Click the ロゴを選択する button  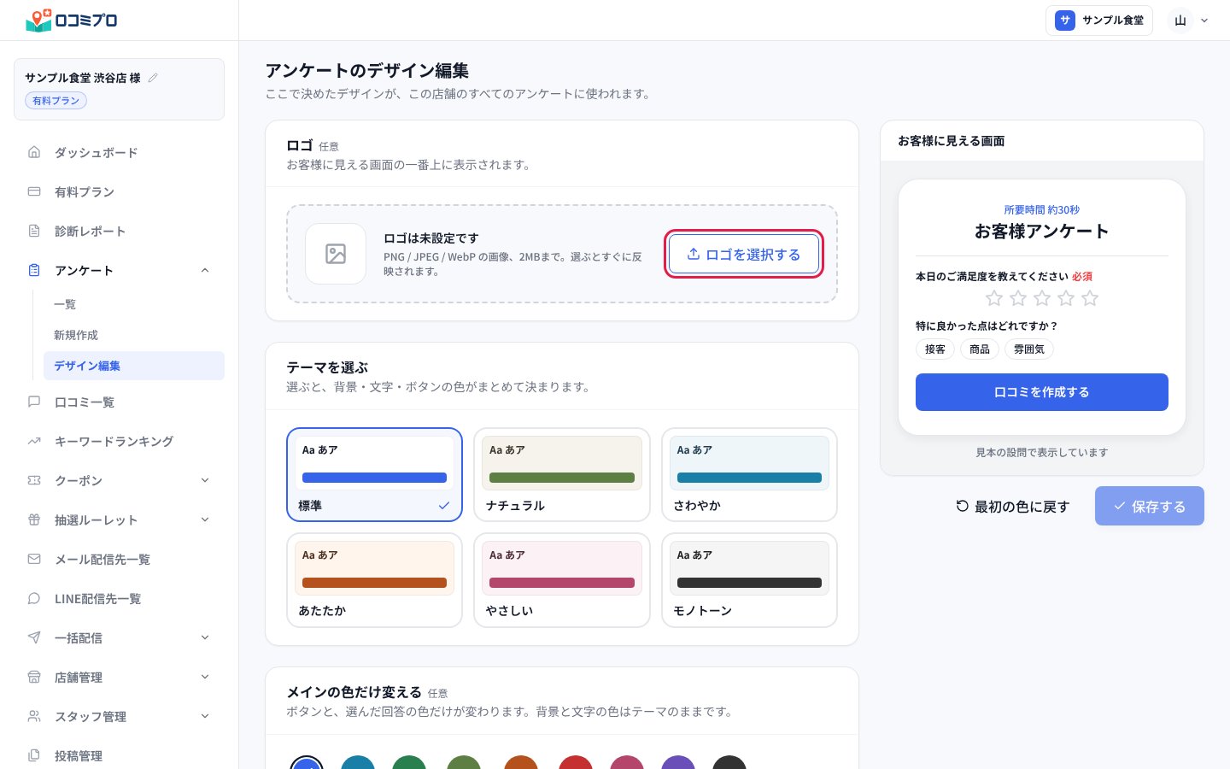[744, 254]
